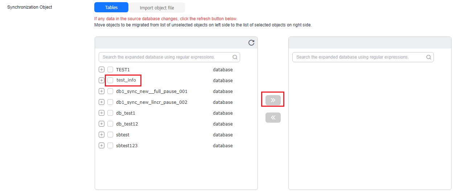The height and width of the screenshot is (195, 461).
Task: Focus the right selected objects search field
Action: click(359, 57)
